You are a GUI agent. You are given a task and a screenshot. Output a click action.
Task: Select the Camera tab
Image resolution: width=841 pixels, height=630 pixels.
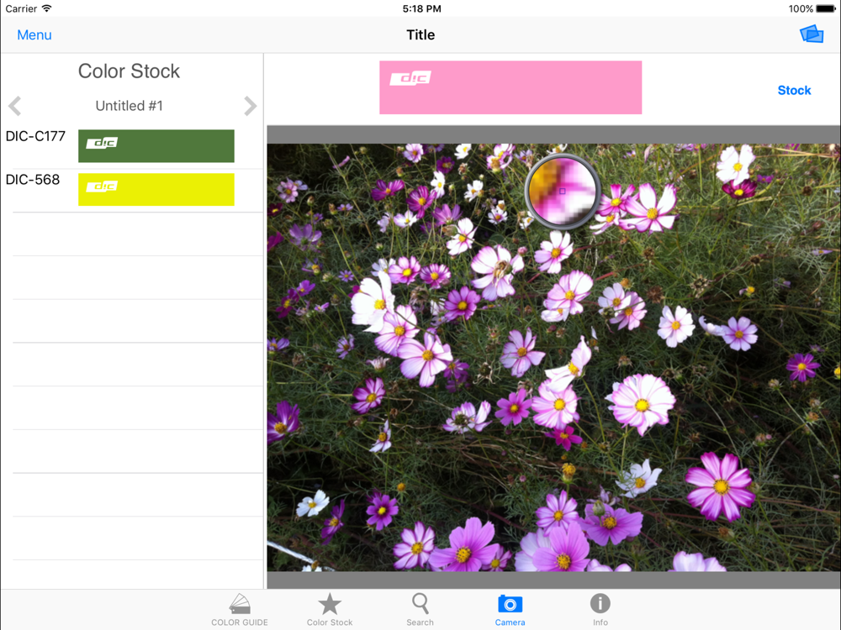(x=510, y=610)
